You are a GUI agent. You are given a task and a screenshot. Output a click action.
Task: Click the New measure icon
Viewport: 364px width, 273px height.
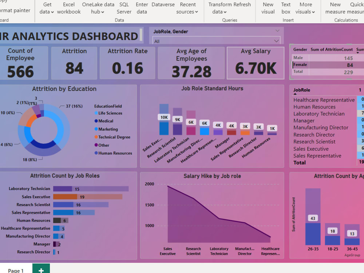tap(335, 8)
